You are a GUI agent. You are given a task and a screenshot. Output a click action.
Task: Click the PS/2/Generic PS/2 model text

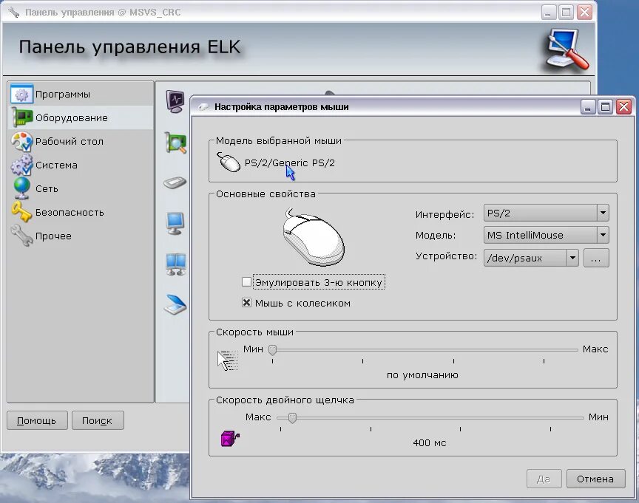click(289, 162)
